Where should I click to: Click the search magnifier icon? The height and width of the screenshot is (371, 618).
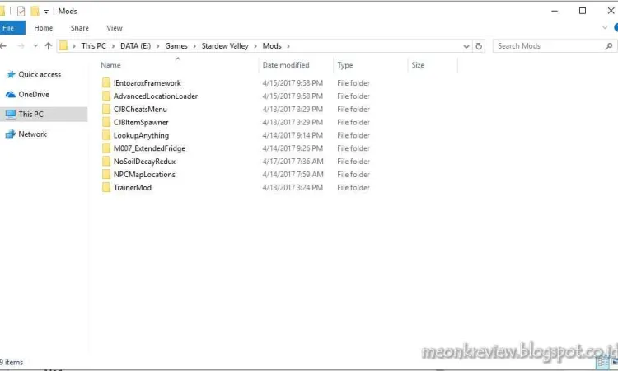pyautogui.click(x=609, y=46)
